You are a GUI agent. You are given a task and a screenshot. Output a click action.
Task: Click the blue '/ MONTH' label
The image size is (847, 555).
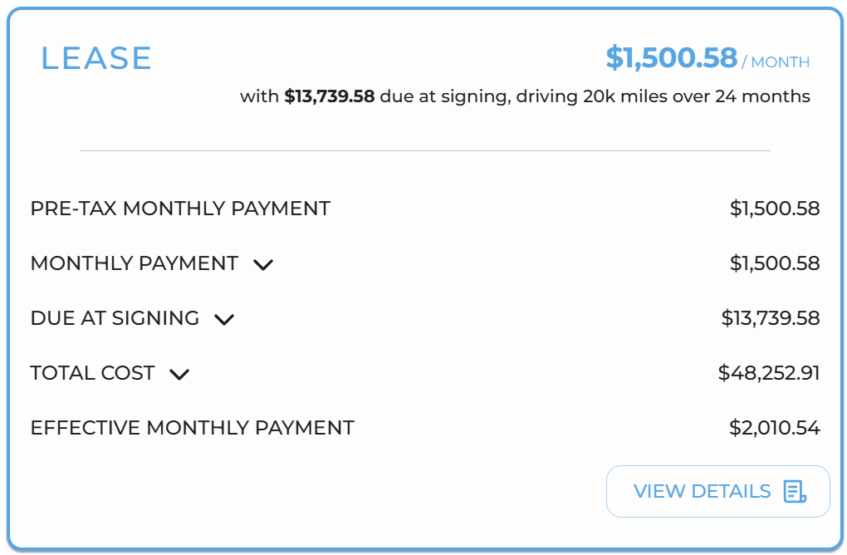[x=776, y=62]
